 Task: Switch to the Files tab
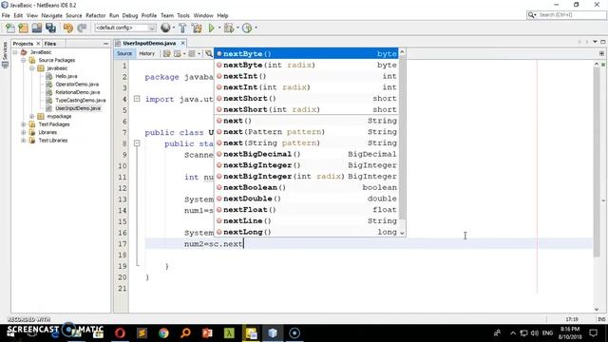click(50, 44)
